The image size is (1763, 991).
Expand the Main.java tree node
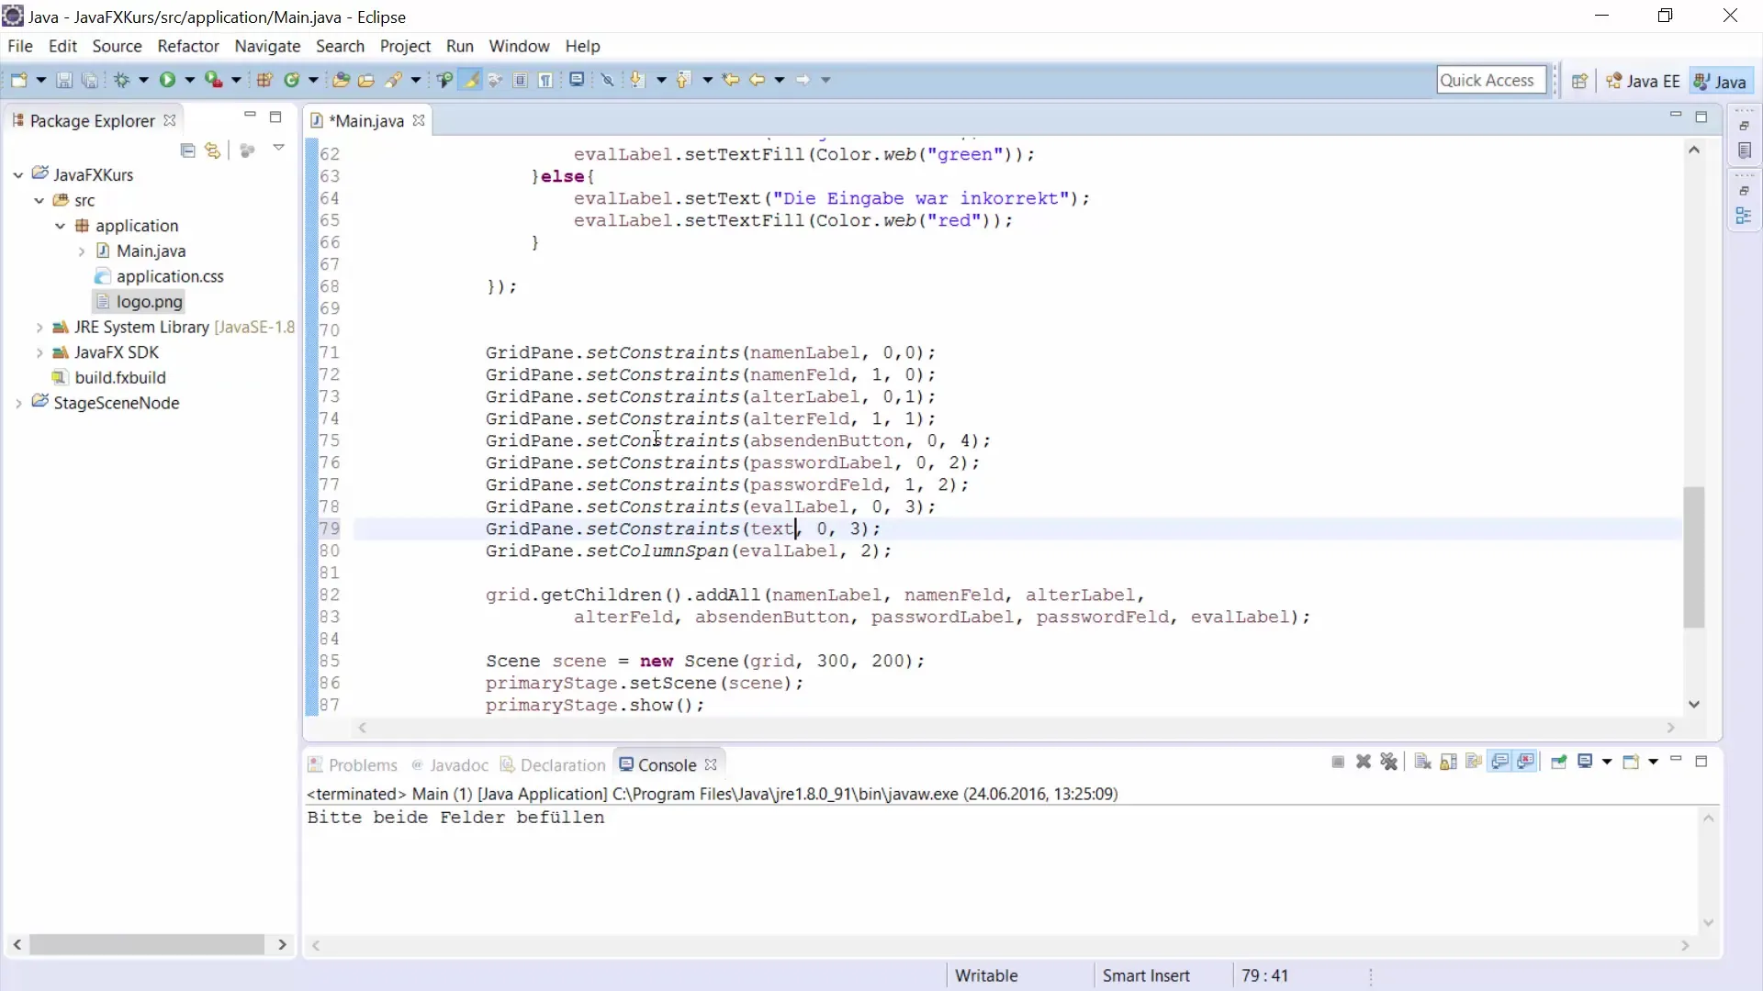point(81,251)
